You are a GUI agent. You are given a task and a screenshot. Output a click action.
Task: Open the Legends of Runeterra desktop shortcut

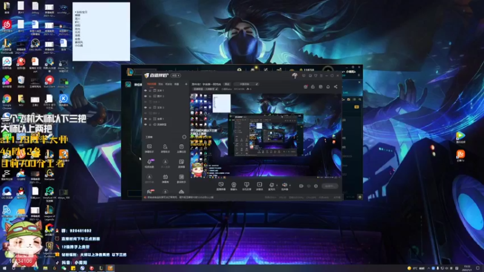50,248
